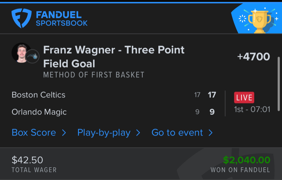Click the red LIVE badge
The width and height of the screenshot is (282, 180).
click(244, 97)
